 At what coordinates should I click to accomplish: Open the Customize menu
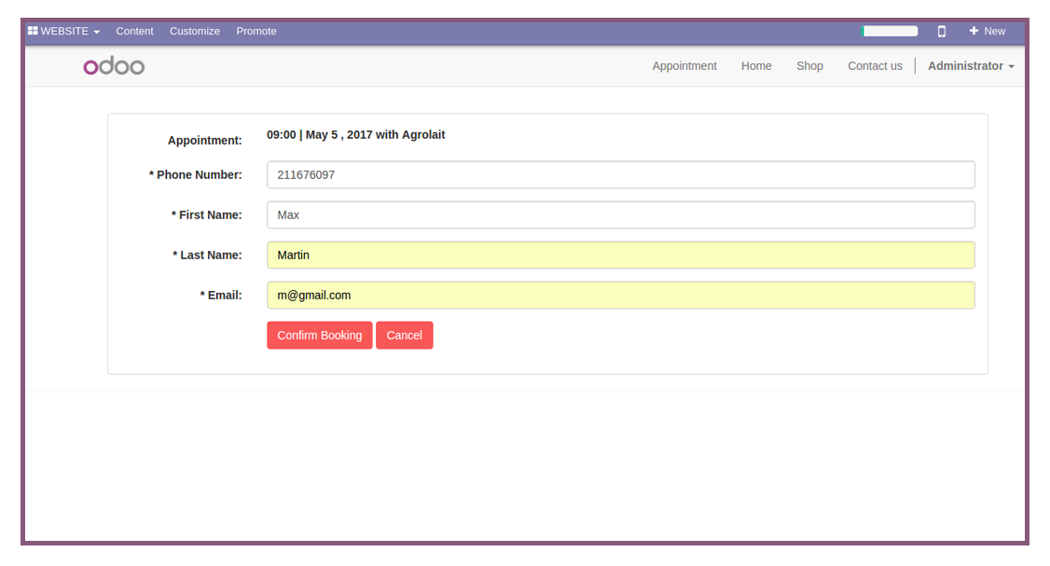tap(194, 32)
